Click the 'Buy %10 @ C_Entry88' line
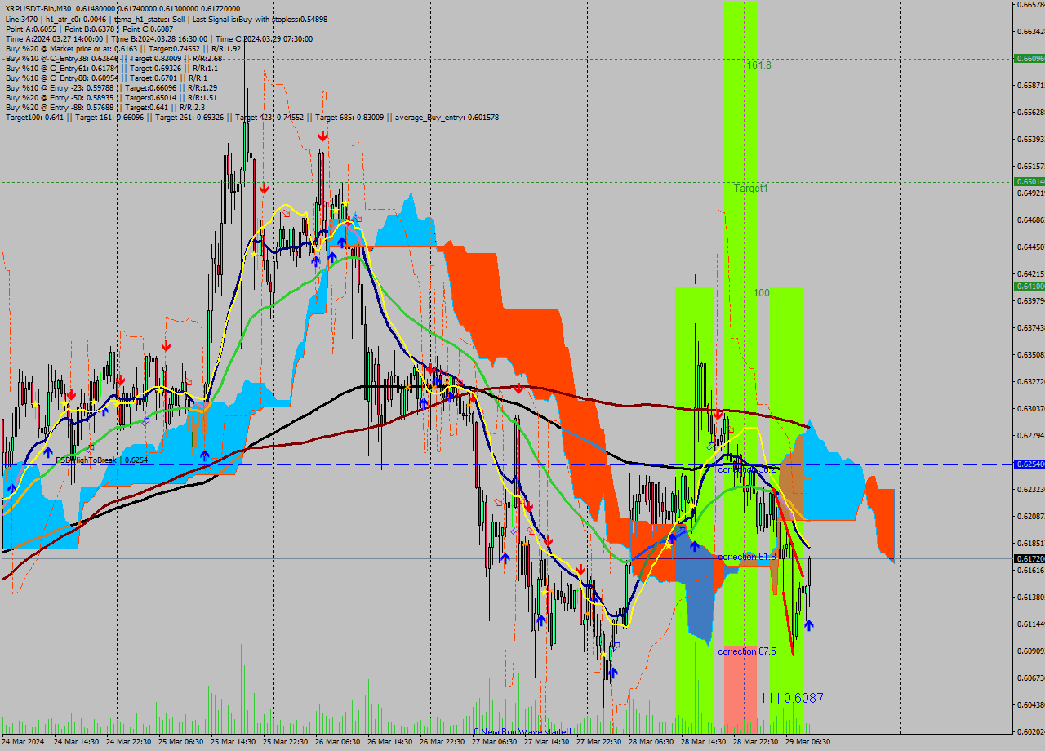Image resolution: width=1045 pixels, height=751 pixels. point(107,78)
